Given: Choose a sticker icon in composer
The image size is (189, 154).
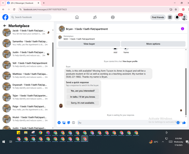Looking at the screenshot, I should 69,123.
